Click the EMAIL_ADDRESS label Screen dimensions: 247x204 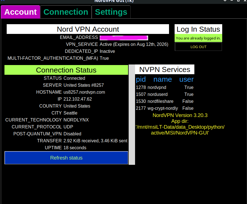tap(79, 38)
